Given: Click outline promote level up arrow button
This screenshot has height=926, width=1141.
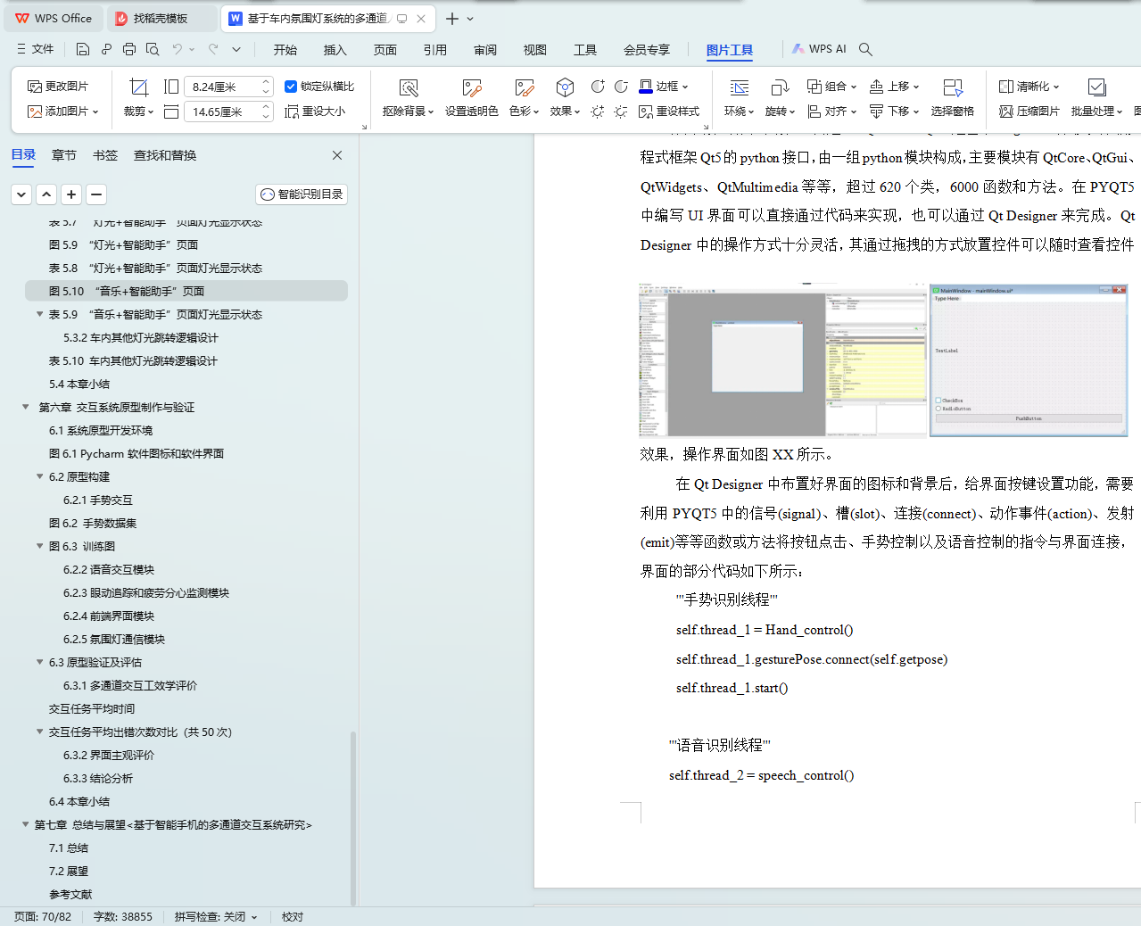Looking at the screenshot, I should click(x=46, y=194).
